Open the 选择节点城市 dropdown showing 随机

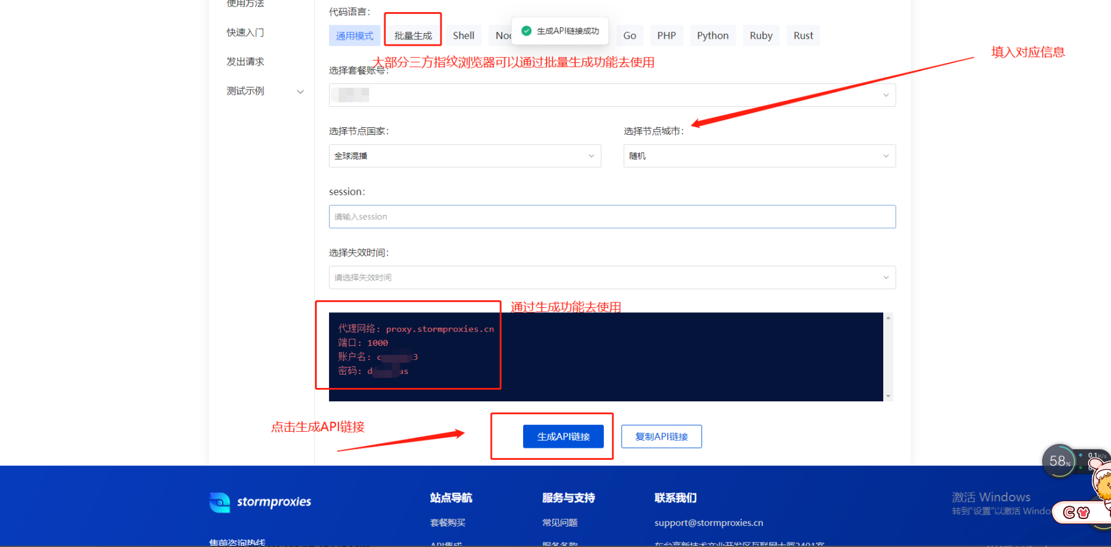pos(759,156)
